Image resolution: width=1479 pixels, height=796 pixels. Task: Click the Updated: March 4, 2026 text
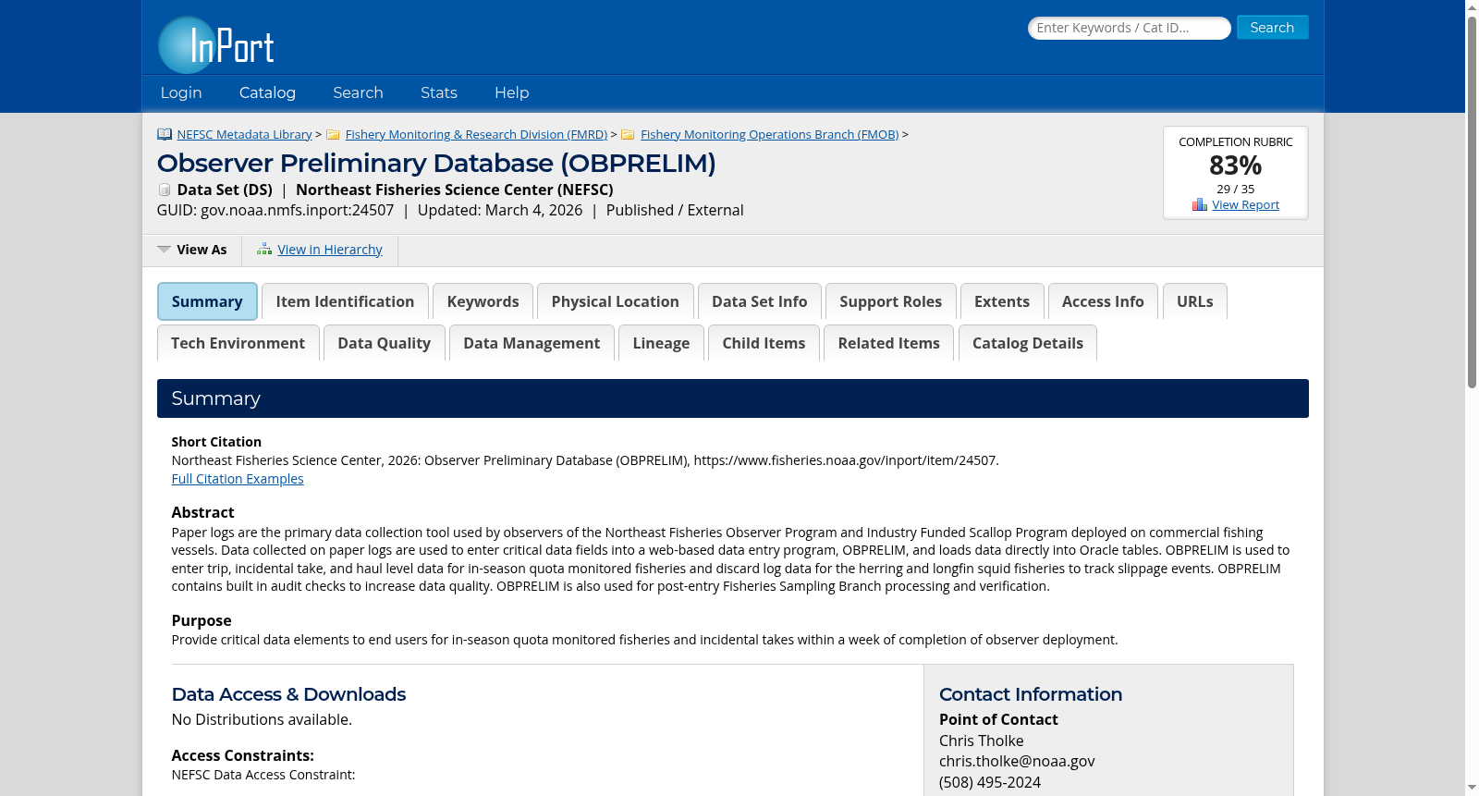point(500,210)
